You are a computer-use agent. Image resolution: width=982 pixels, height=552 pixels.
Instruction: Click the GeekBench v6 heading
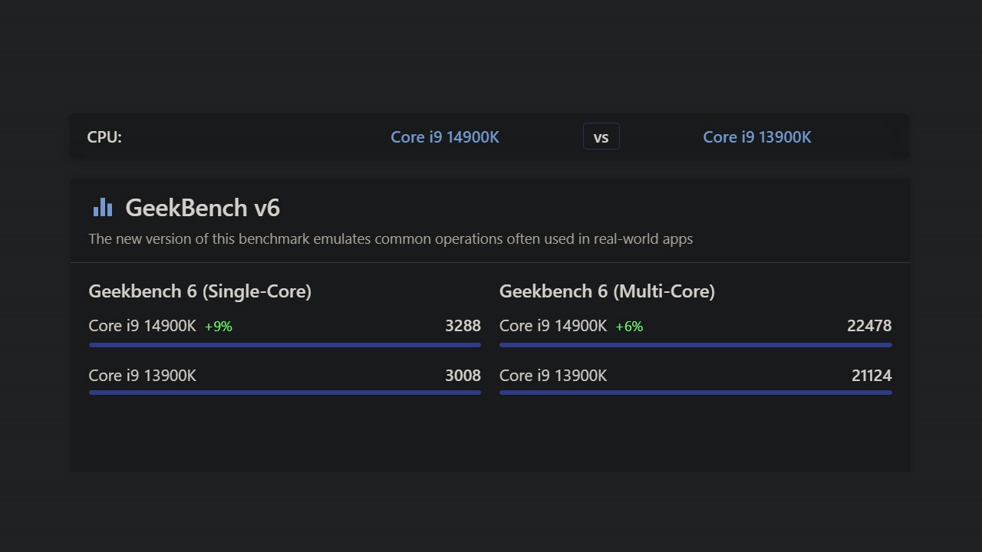pos(203,208)
